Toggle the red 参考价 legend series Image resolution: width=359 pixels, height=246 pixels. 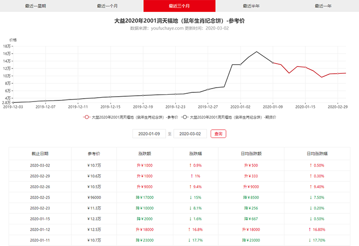click(131, 117)
